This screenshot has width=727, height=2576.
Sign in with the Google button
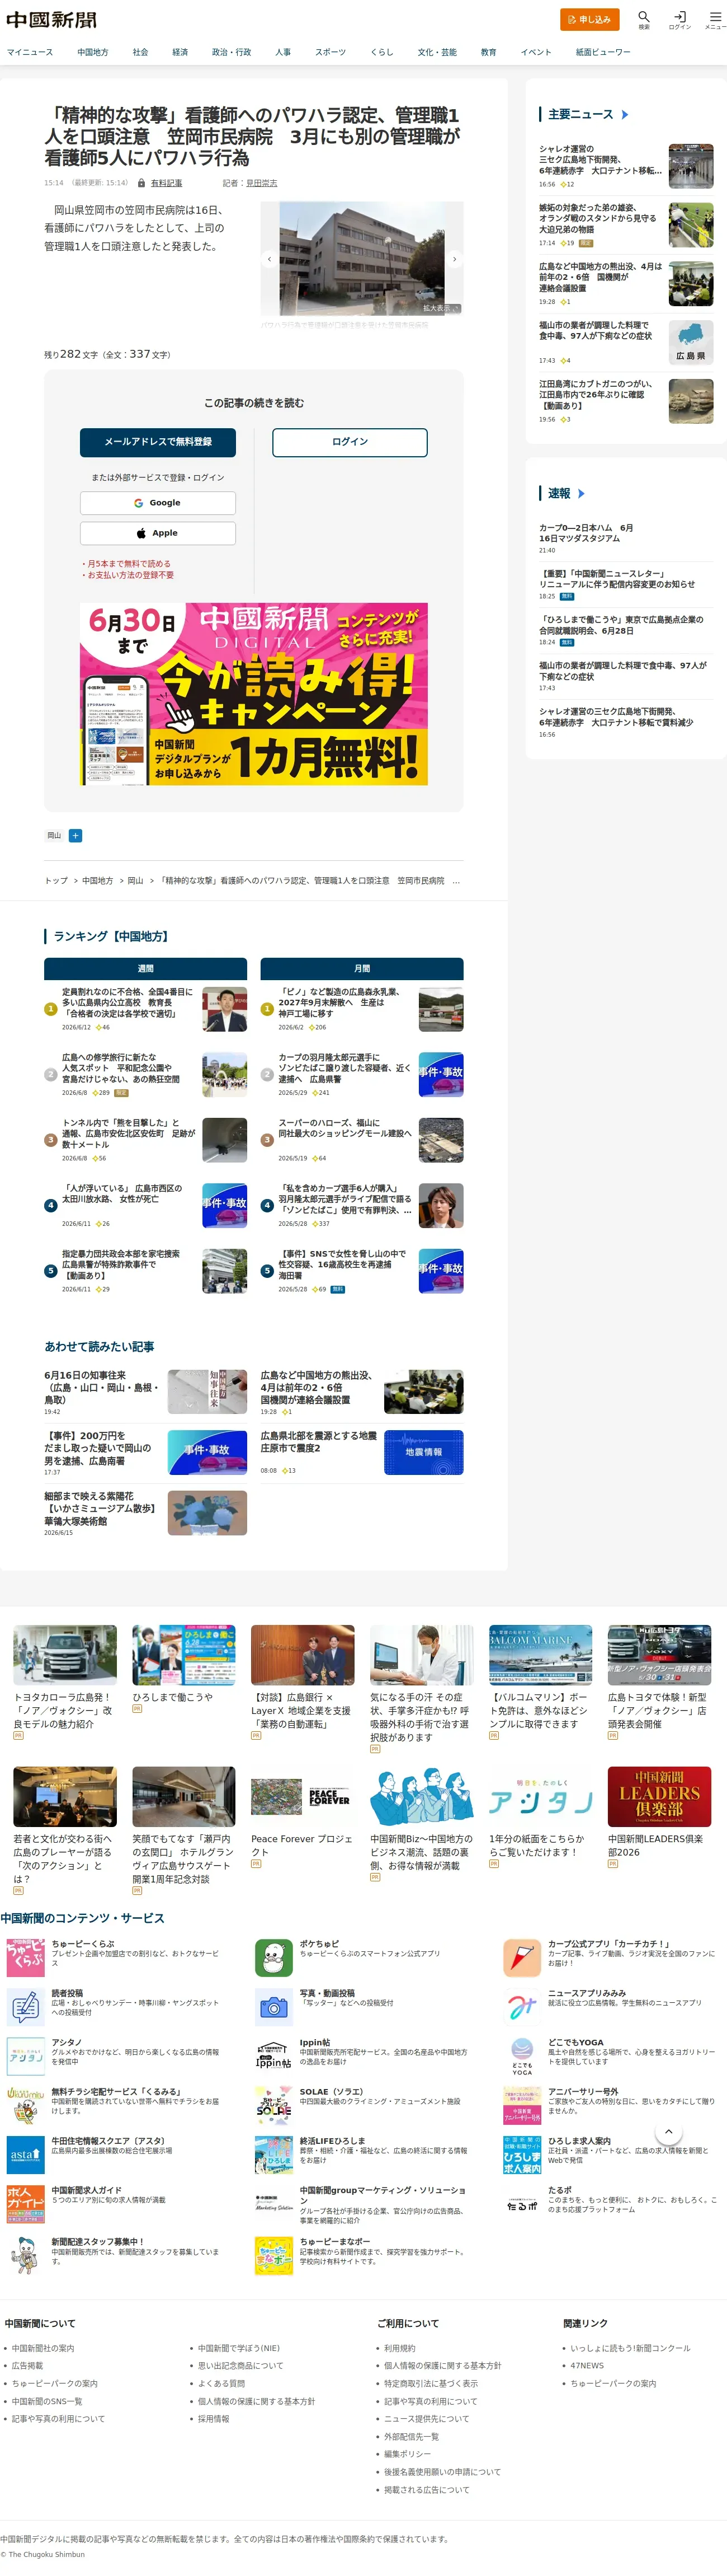[158, 503]
